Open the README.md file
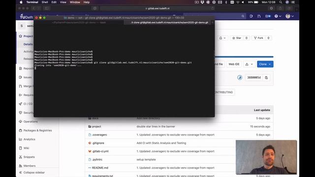Viewport: 315px width, 177px height. (x=100, y=168)
